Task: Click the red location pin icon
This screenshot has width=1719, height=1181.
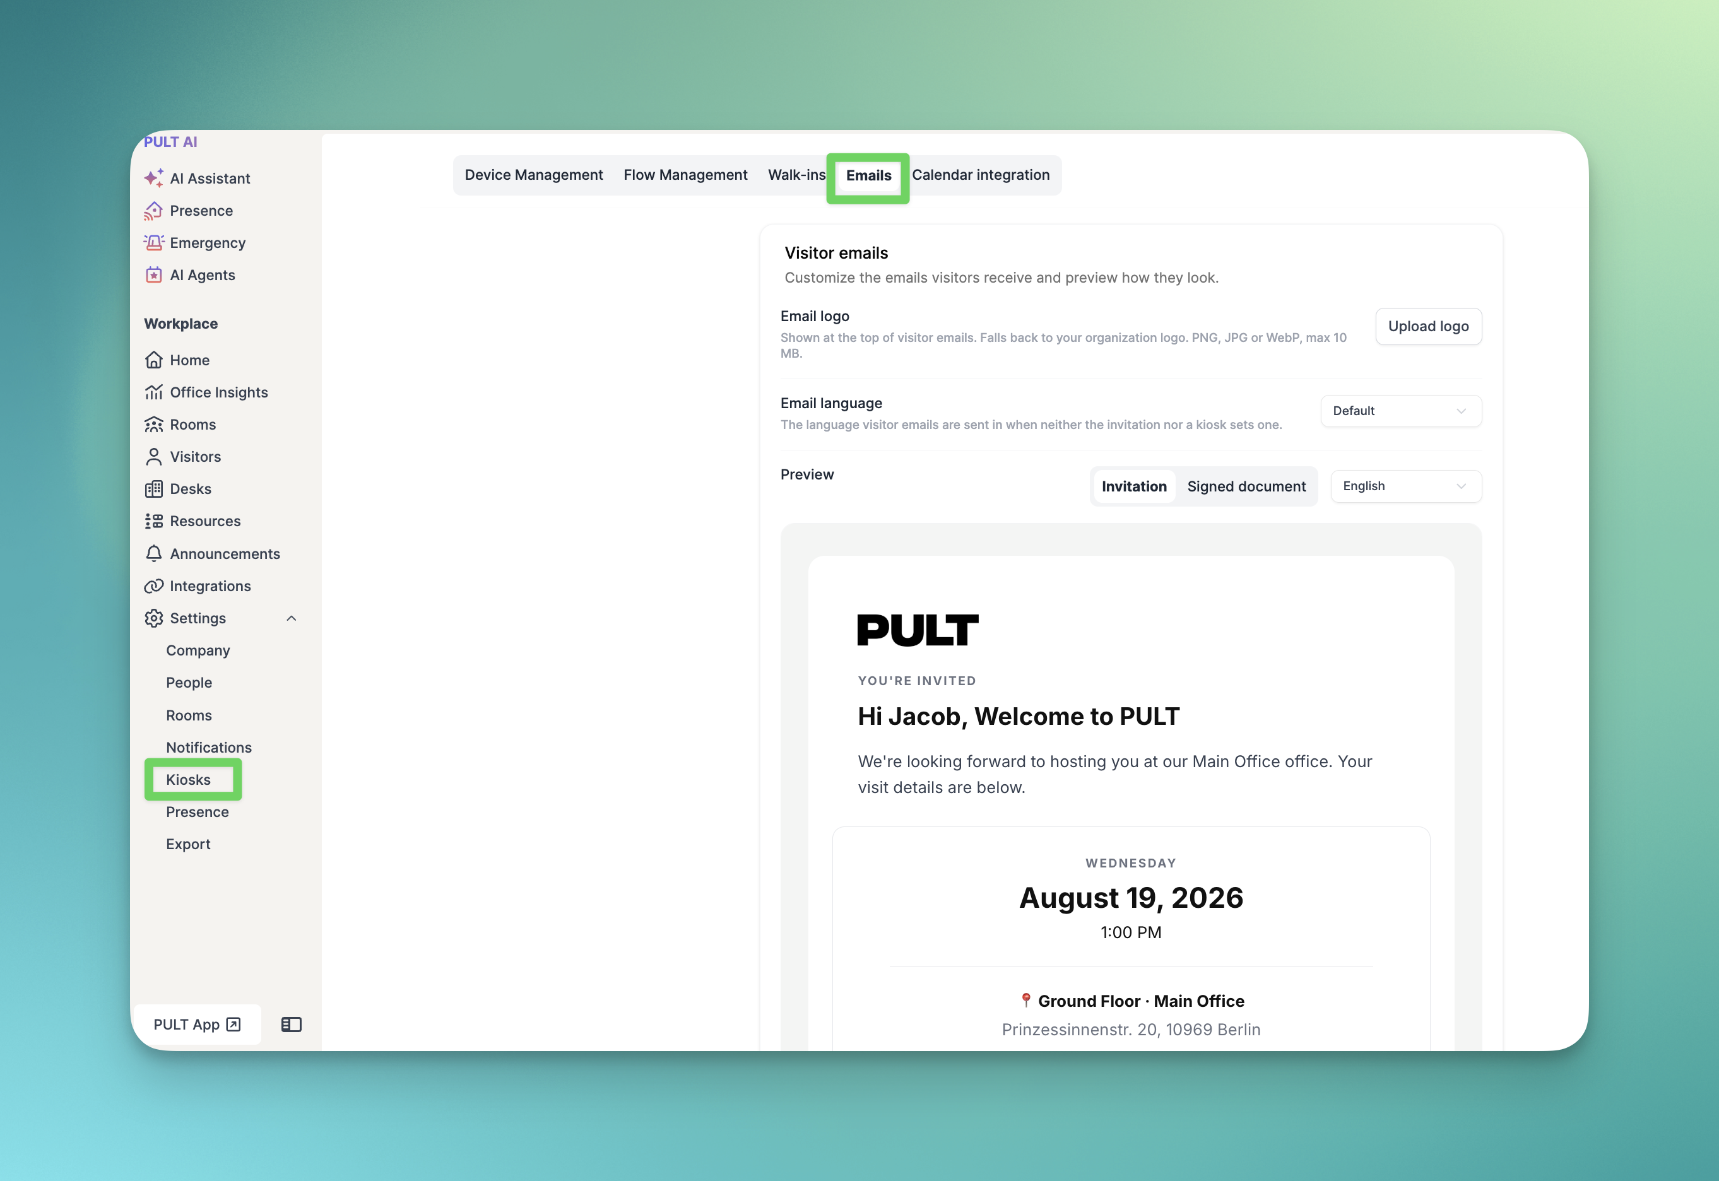Action: pos(1025,1001)
